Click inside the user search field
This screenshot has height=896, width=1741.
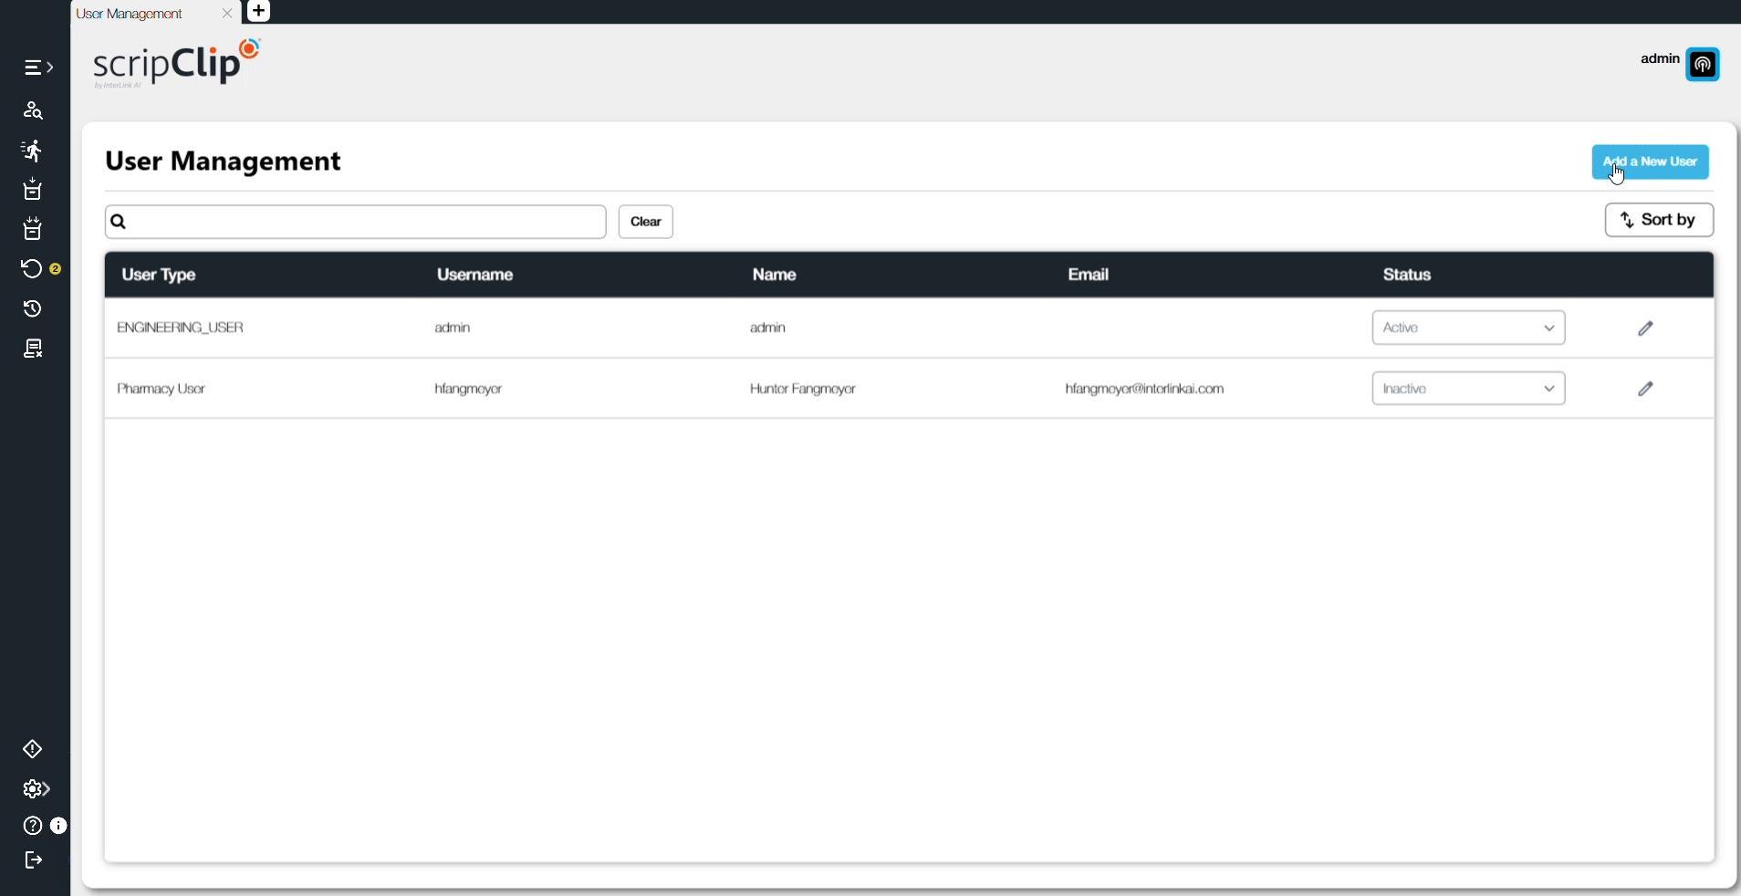356,222
